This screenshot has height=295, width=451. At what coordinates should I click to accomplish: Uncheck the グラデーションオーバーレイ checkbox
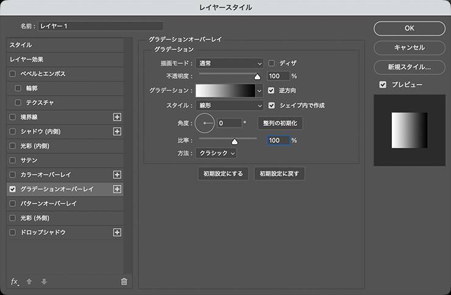12,189
